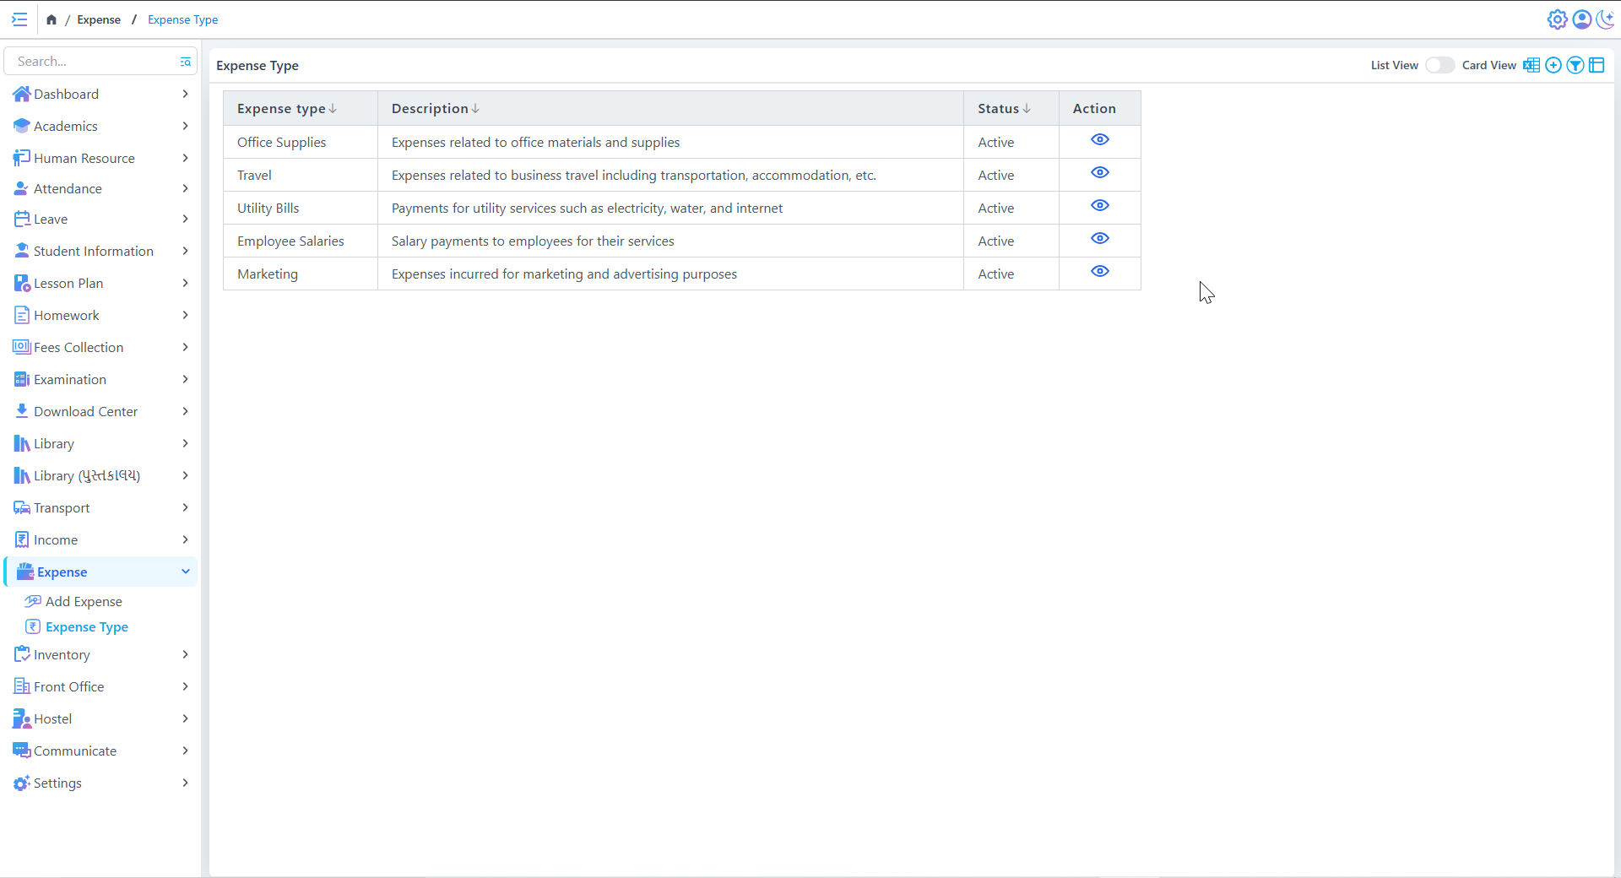
Task: Switch from List View to Card View
Action: (x=1439, y=66)
